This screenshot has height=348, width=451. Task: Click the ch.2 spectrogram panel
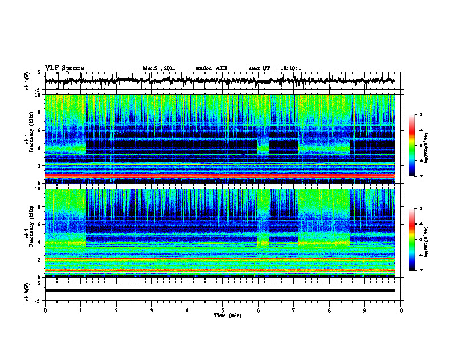pos(219,233)
